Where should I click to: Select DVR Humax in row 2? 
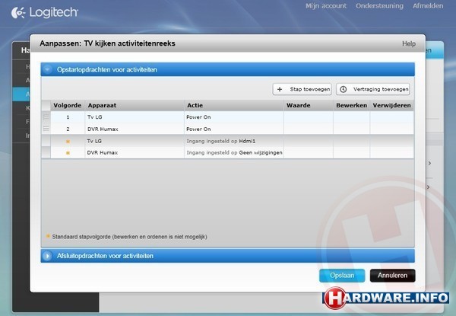(103, 129)
